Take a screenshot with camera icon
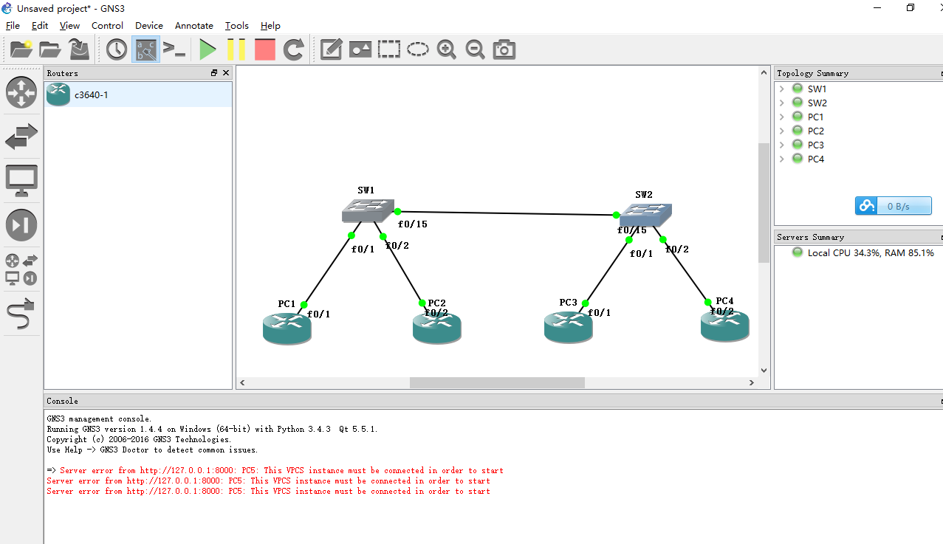The height and width of the screenshot is (544, 943). 504,49
